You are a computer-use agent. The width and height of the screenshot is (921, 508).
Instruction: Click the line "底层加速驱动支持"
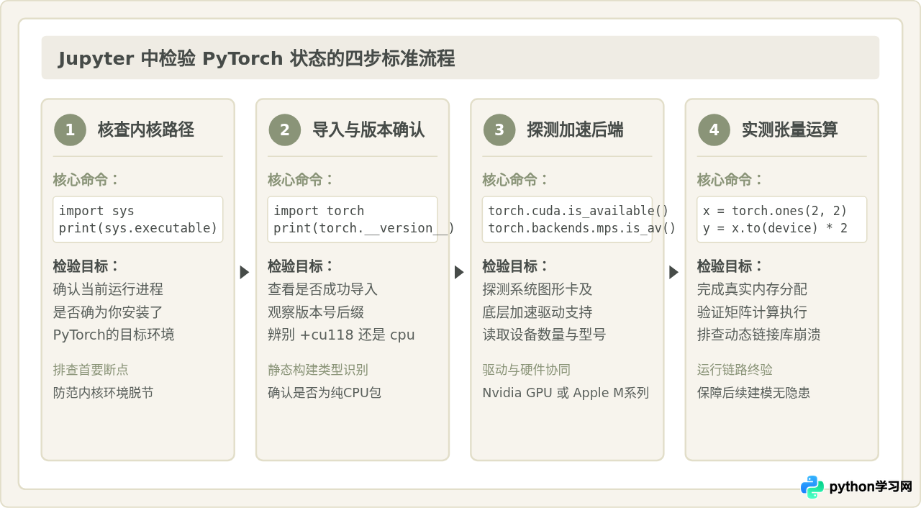(x=537, y=312)
